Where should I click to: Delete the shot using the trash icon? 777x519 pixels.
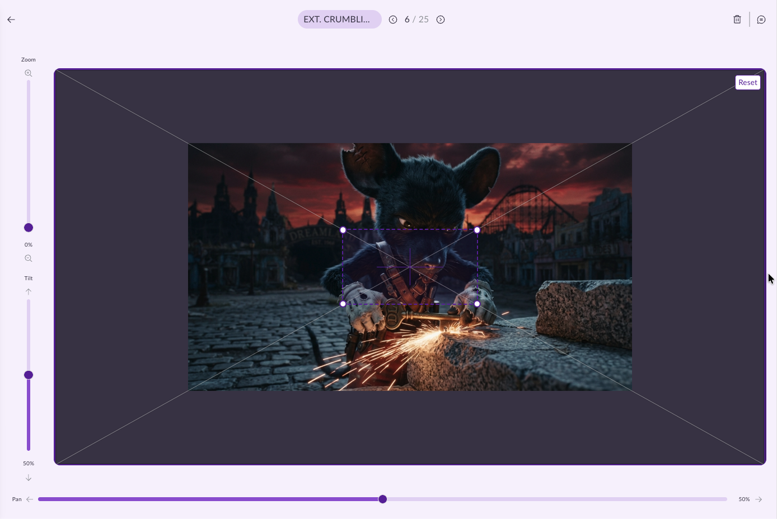tap(737, 20)
